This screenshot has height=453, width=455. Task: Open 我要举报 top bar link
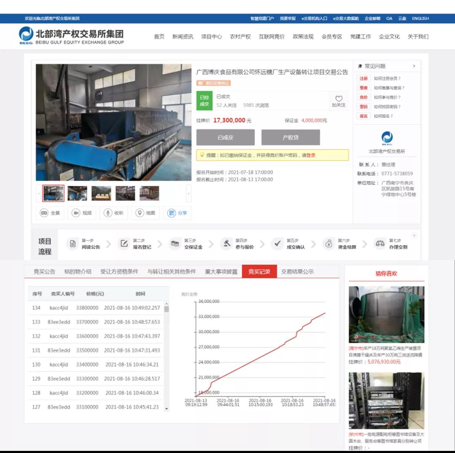coord(288,18)
